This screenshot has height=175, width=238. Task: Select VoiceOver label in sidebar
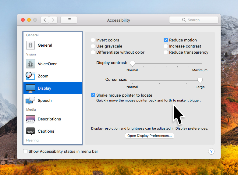(x=47, y=64)
